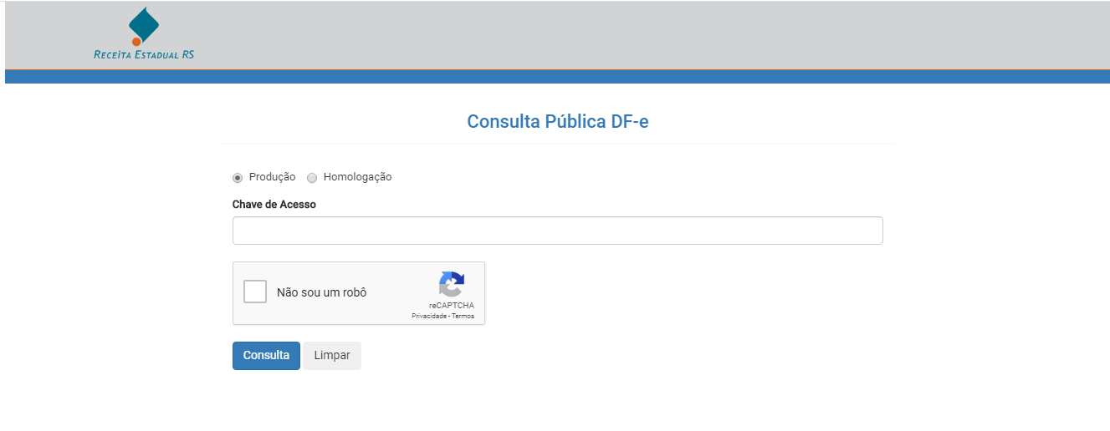1110x431 pixels.
Task: Check the "Não sou um robô" checkbox
Action: pyautogui.click(x=255, y=292)
